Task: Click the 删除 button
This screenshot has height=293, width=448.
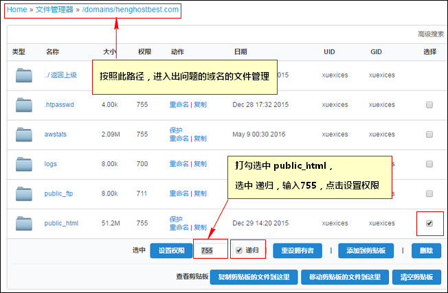Action: tap(426, 250)
